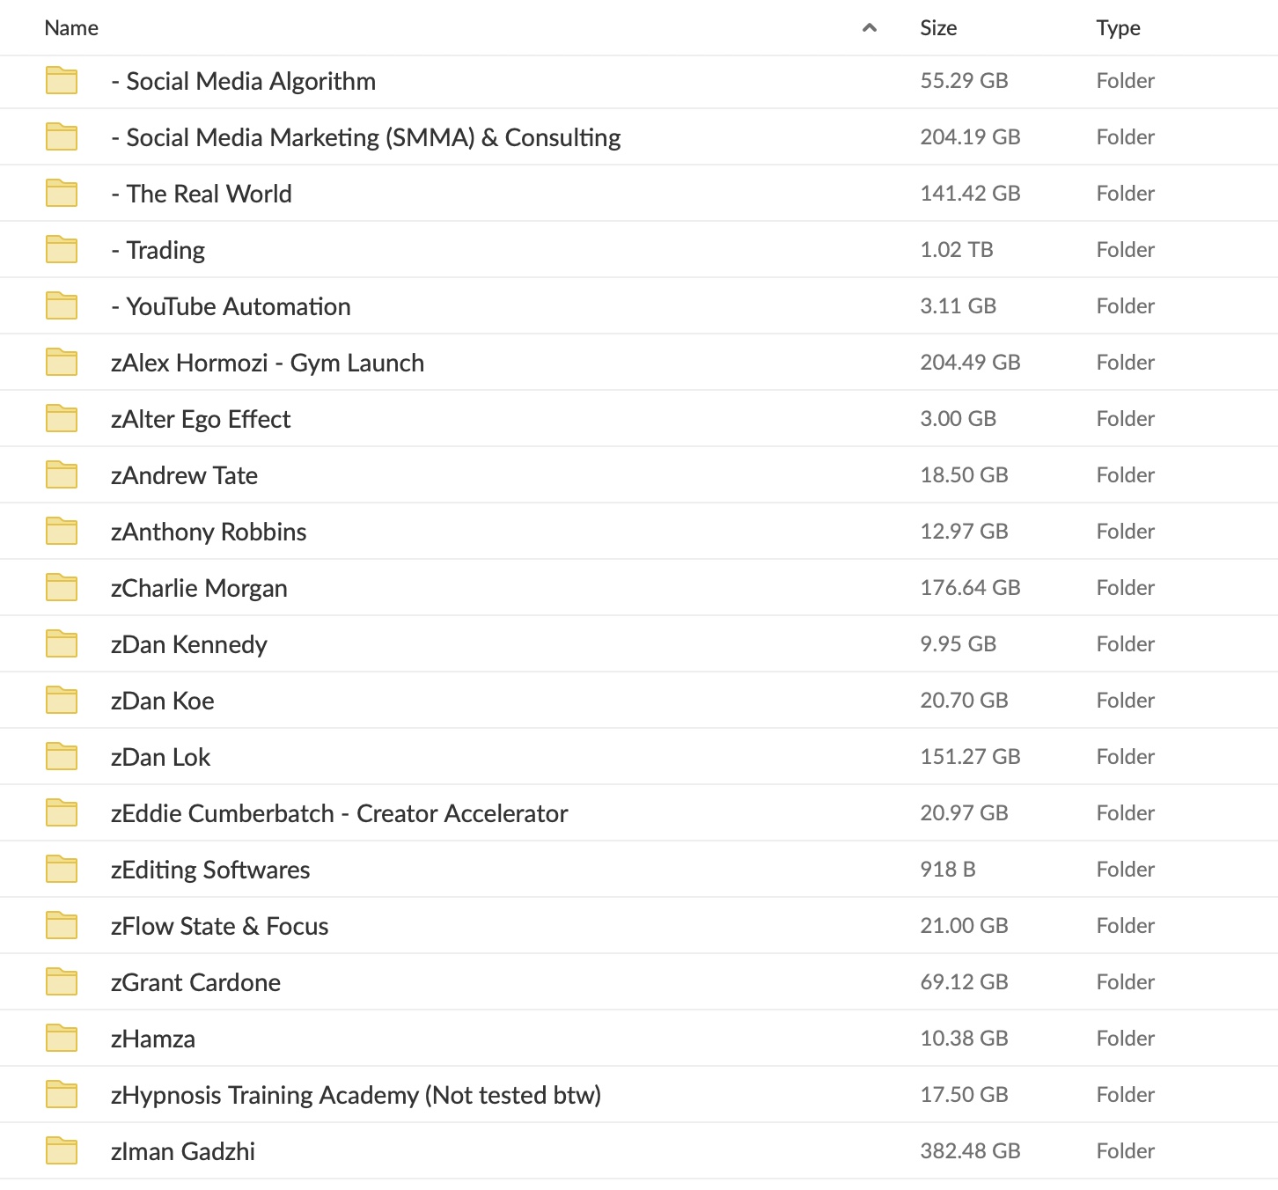This screenshot has height=1190, width=1278.
Task: Select the zHamza folder
Action: coord(152,1038)
